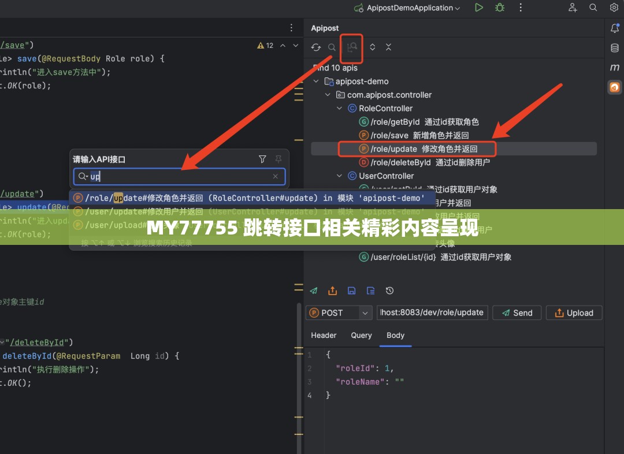
Task: Save the request with the floppy disk icon
Action: click(351, 291)
